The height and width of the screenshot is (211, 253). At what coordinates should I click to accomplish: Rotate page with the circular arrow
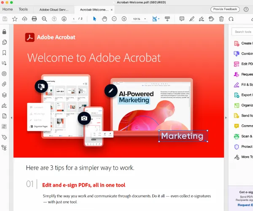click(x=231, y=19)
